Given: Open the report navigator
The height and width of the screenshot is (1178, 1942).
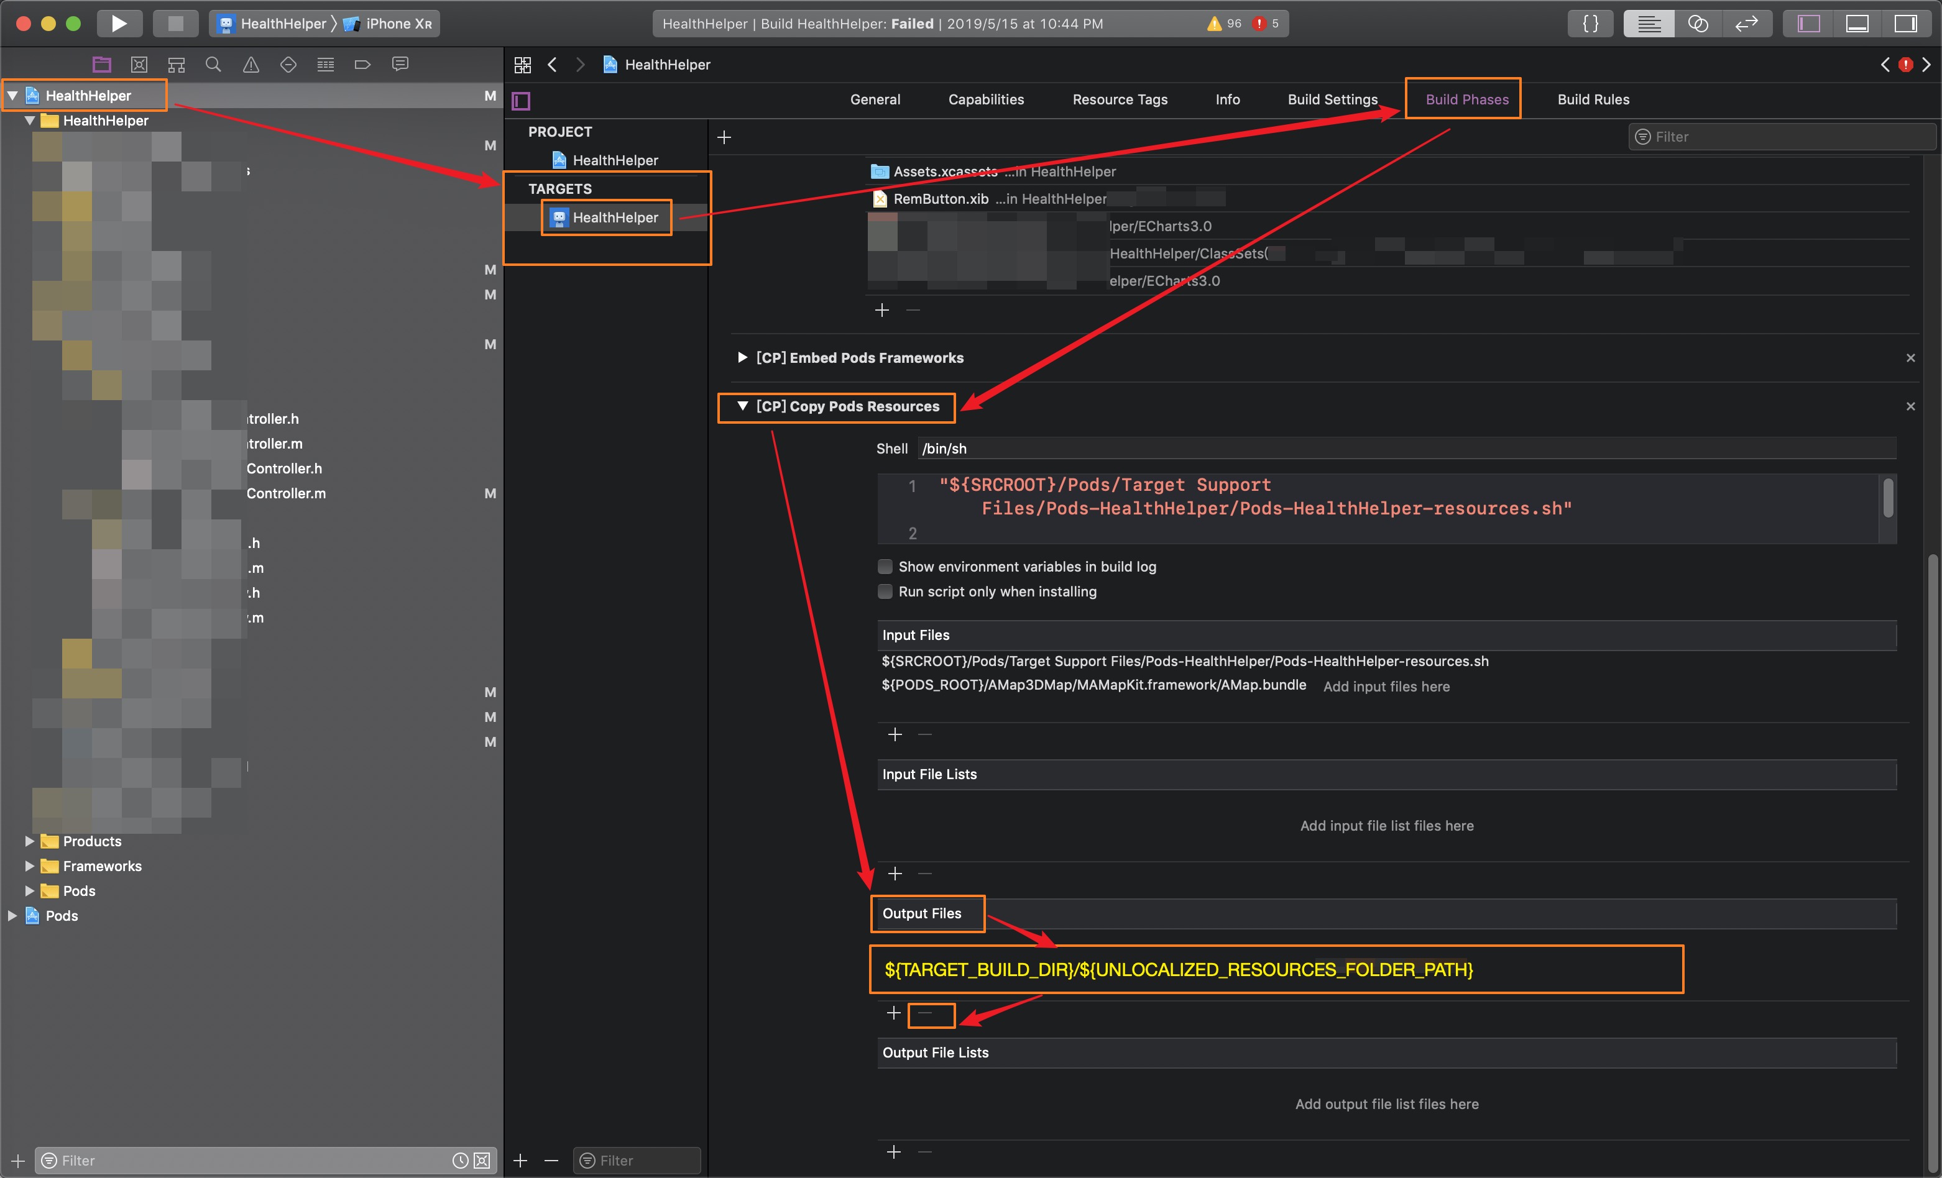Looking at the screenshot, I should 400,65.
